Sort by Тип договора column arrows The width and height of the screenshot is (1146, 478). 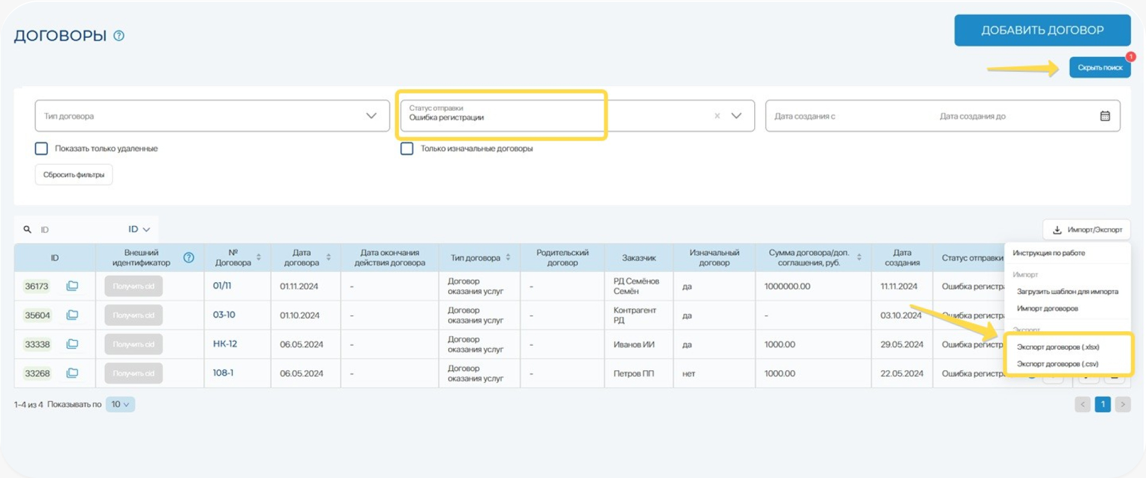point(508,258)
